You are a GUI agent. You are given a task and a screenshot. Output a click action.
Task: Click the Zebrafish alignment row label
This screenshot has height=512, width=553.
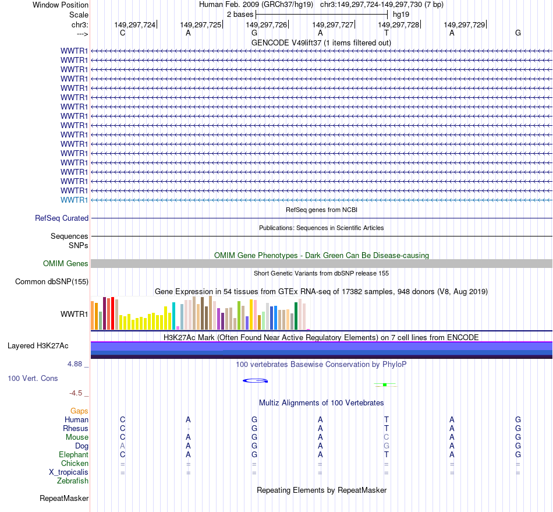73,481
